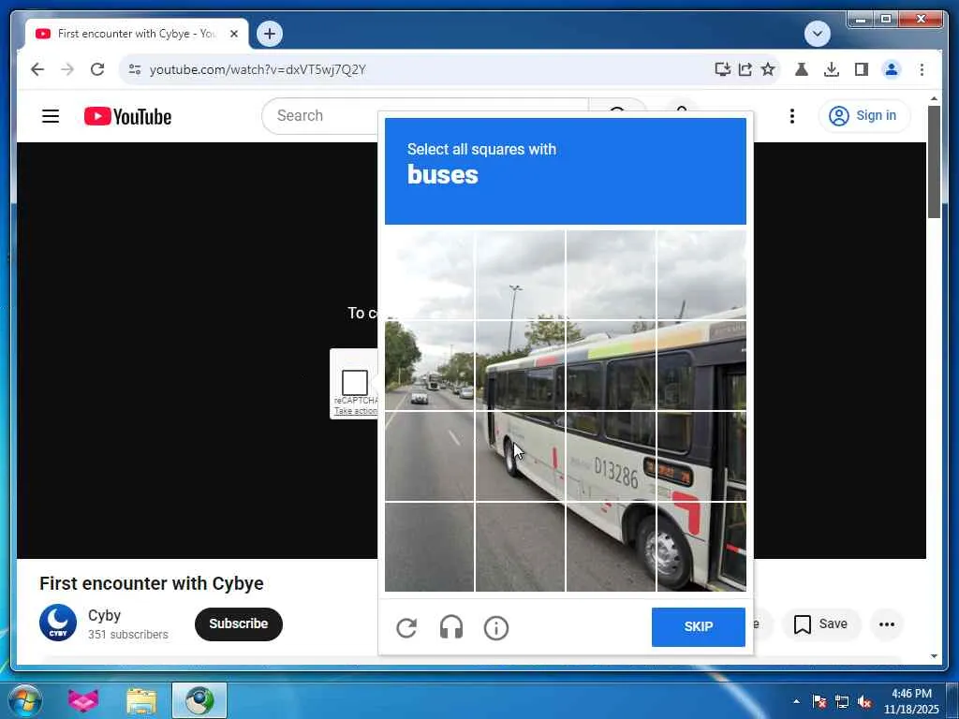
Task: Open the downloads icon in toolbar
Action: pyautogui.click(x=832, y=69)
